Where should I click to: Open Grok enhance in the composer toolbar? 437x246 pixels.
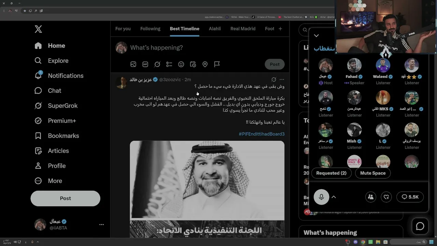(157, 64)
